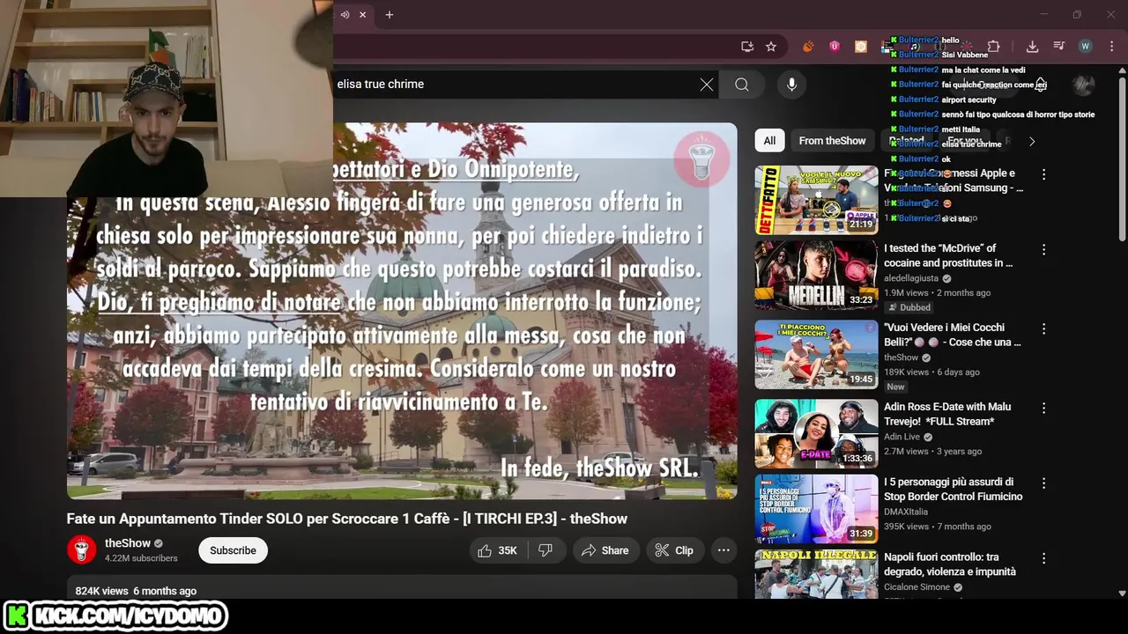
Task: Click the main video player
Action: coord(402,311)
